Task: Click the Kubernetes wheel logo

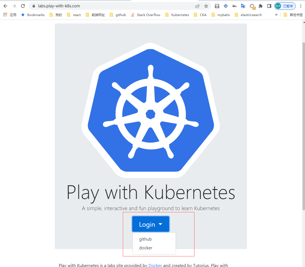Action: point(151,110)
